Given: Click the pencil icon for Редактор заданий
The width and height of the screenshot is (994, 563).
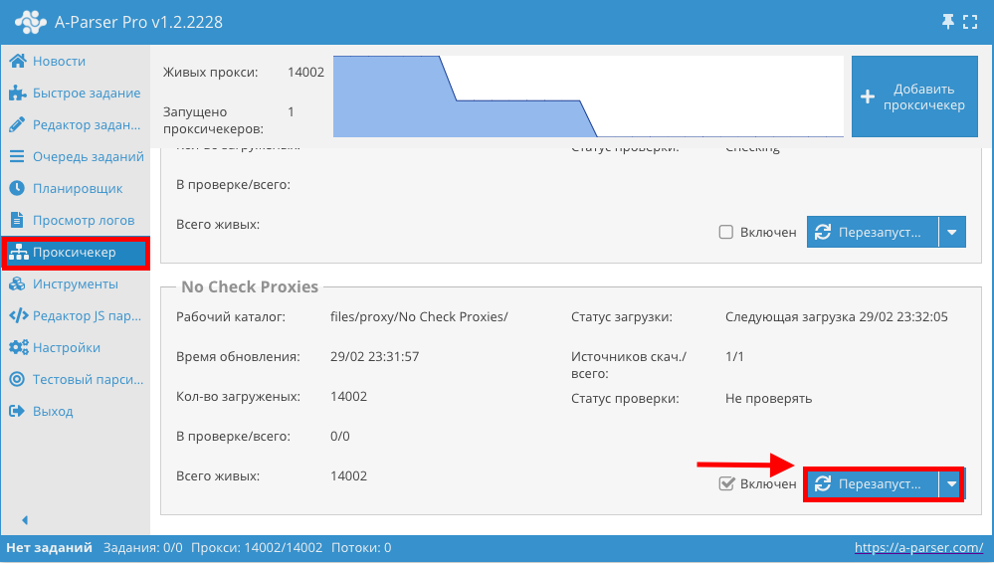Looking at the screenshot, I should click(17, 125).
